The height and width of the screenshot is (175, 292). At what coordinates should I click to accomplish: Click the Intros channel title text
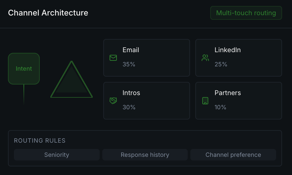click(x=131, y=93)
